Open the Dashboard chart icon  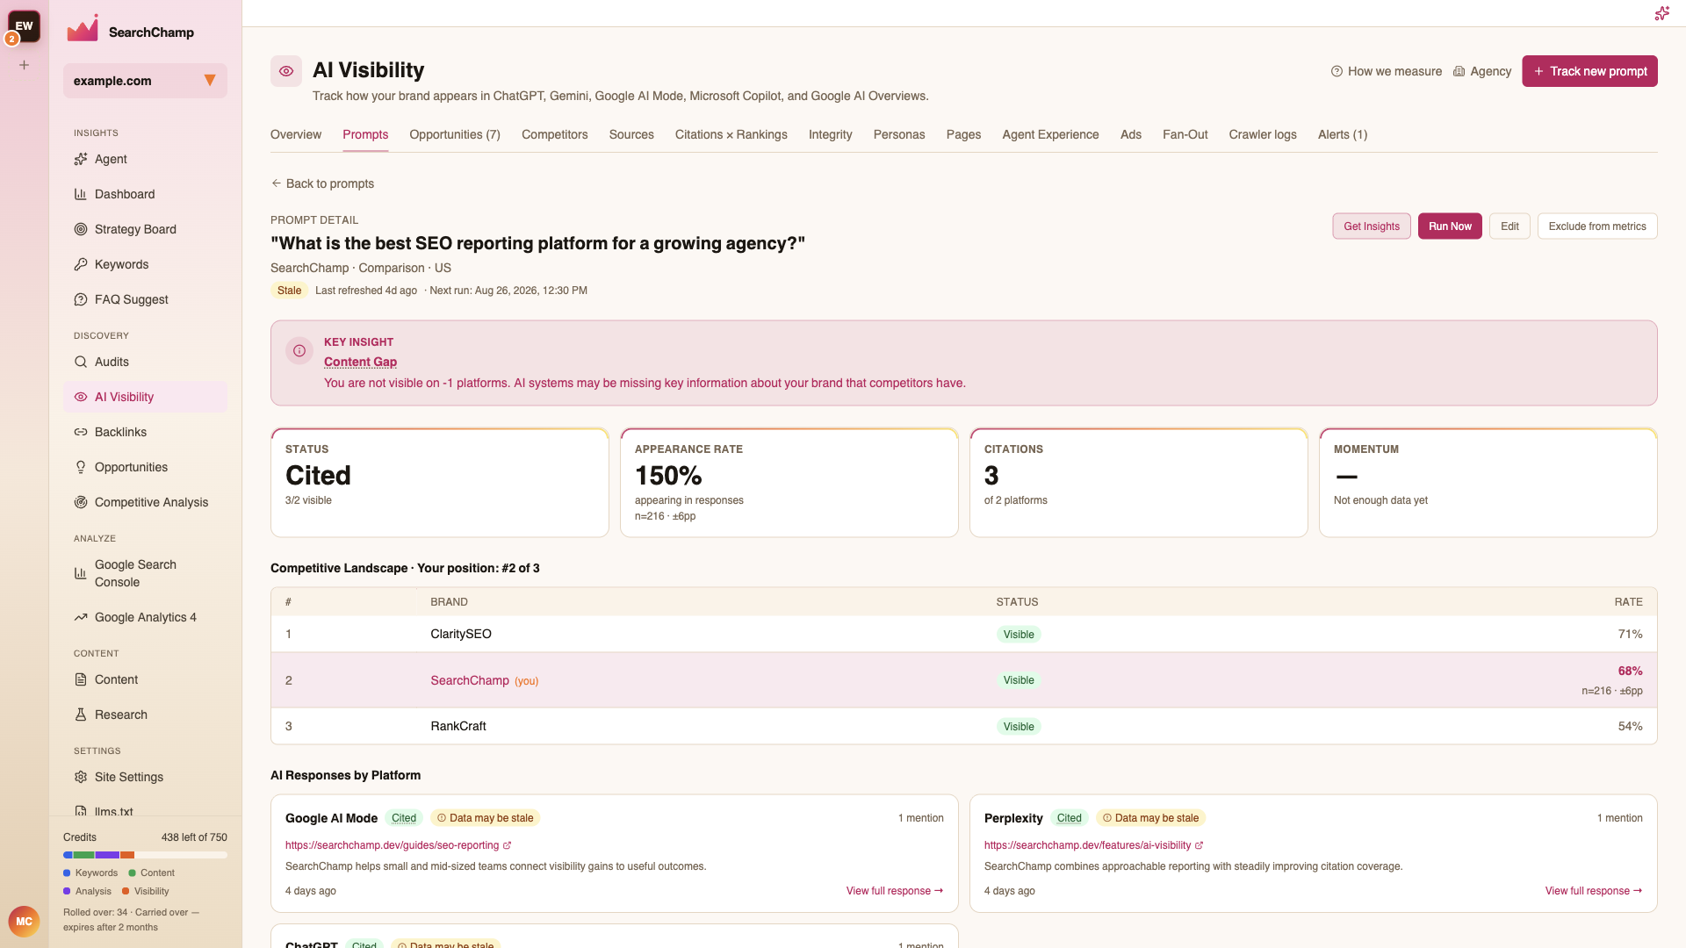[81, 194]
